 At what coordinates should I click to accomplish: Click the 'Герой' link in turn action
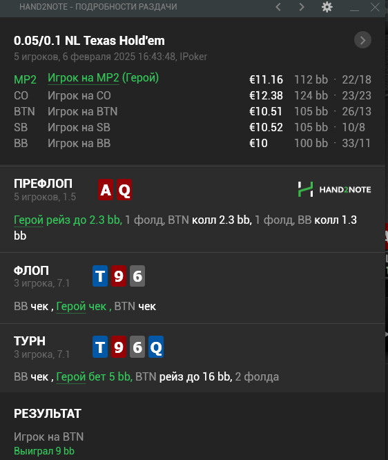[70, 377]
